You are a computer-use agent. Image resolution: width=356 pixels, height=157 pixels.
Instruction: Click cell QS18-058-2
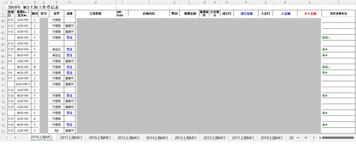tap(23, 84)
